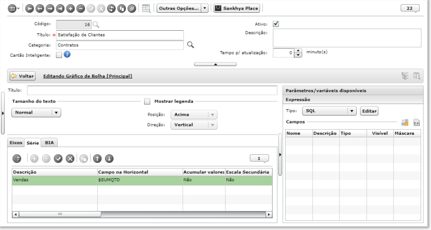Screen dimensions: 431x230
Task: Remove record with top minus icon
Action: coord(80,9)
